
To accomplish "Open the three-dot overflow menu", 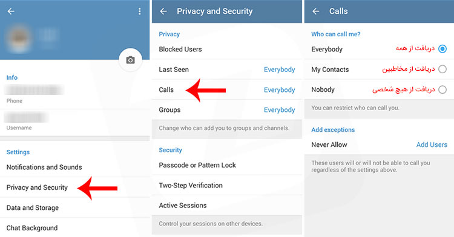I will pyautogui.click(x=140, y=11).
